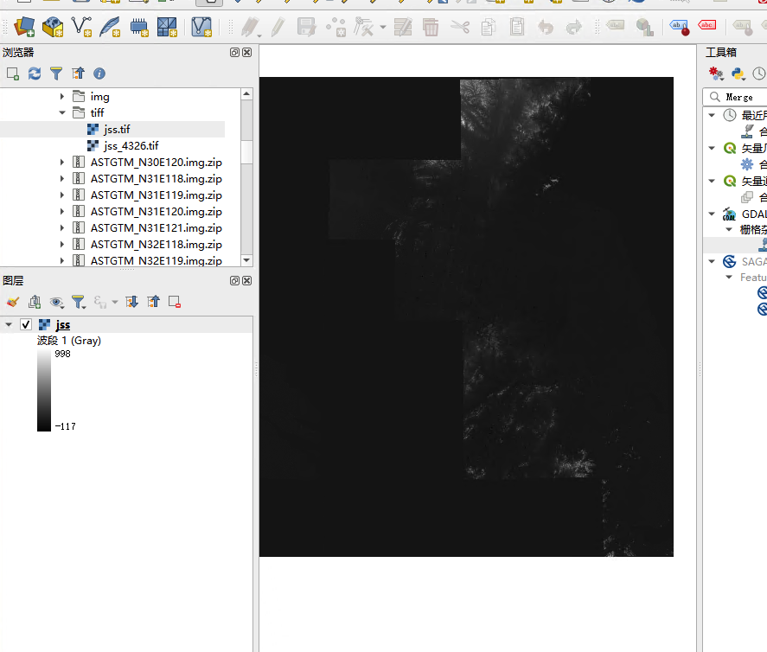Collapse the GDAL group in the Toolbox

712,214
